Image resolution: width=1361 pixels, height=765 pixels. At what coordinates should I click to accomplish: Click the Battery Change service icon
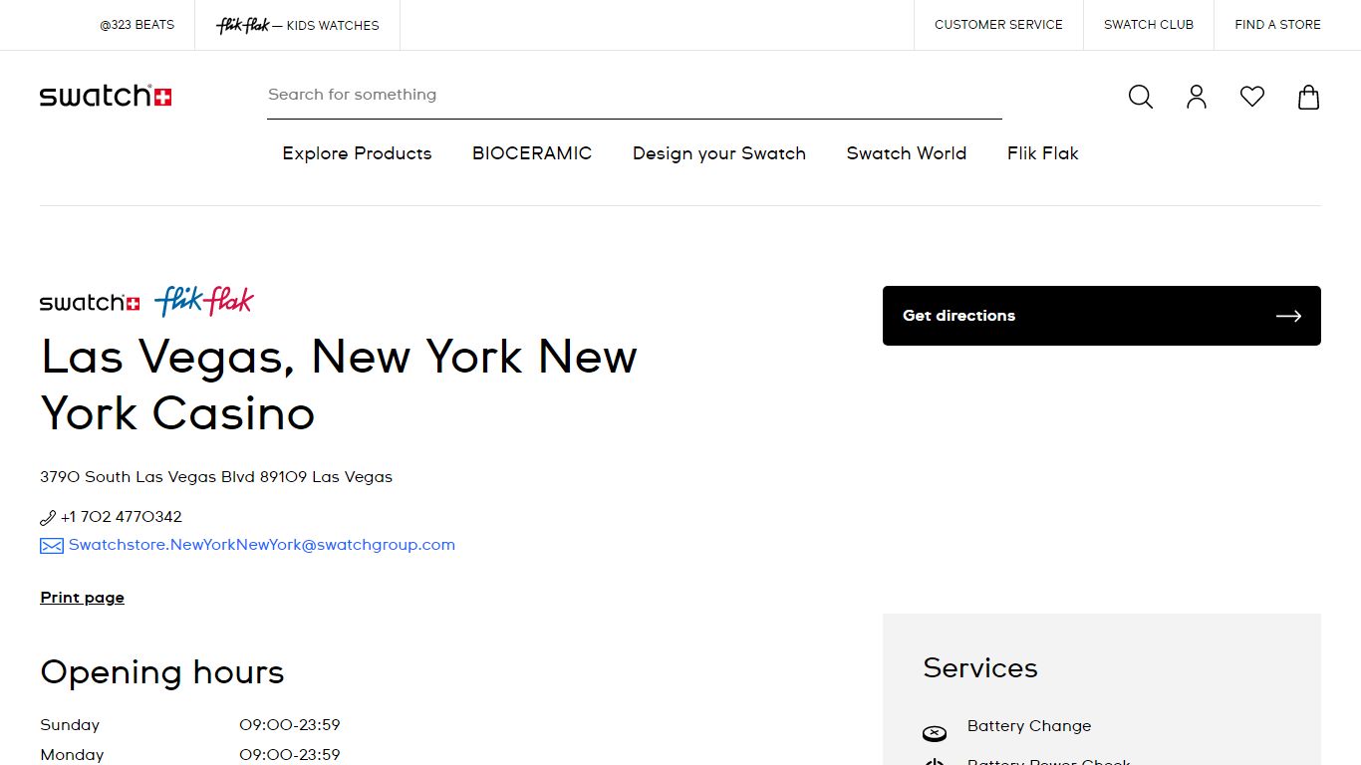[x=935, y=734]
